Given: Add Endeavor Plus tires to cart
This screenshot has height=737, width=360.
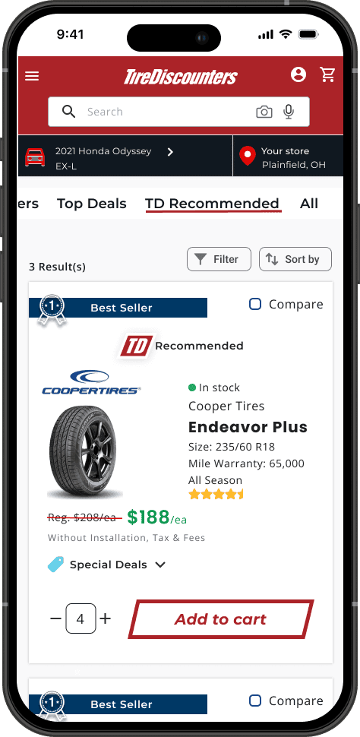Looking at the screenshot, I should click(x=221, y=619).
